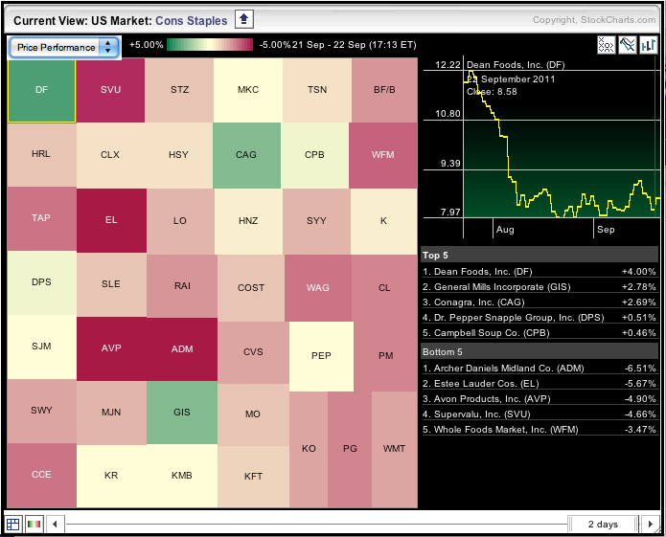Select the SYY tile

point(317,221)
